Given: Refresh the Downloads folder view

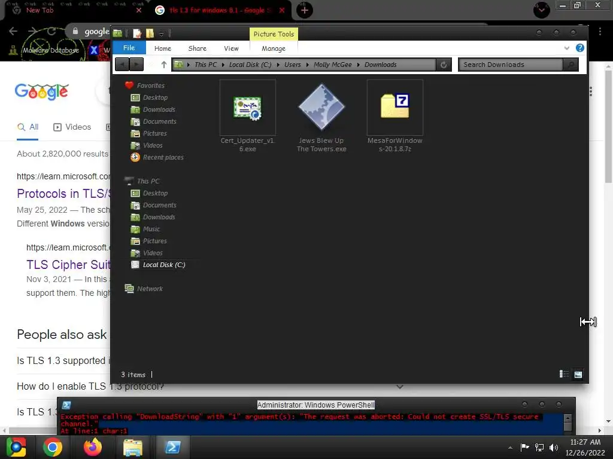Looking at the screenshot, I should (x=444, y=65).
